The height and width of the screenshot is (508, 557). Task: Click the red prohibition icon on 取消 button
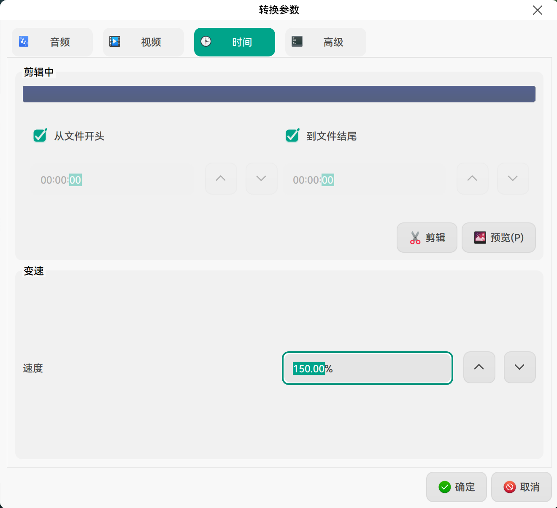[x=509, y=487]
